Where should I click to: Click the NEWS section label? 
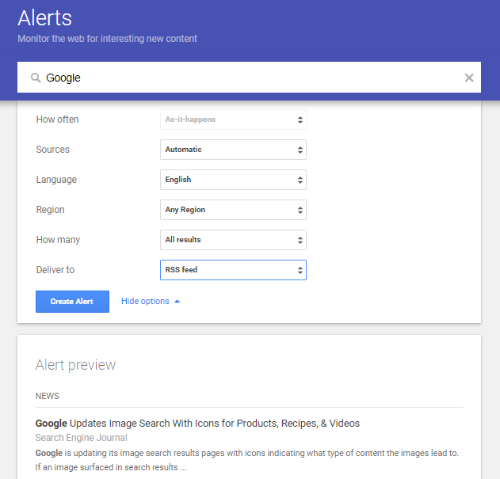pyautogui.click(x=48, y=396)
